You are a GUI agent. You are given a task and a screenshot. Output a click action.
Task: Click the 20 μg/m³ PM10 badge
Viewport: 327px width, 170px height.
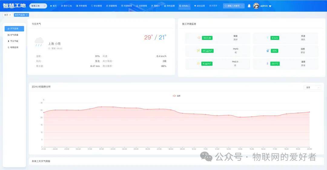tap(207, 51)
